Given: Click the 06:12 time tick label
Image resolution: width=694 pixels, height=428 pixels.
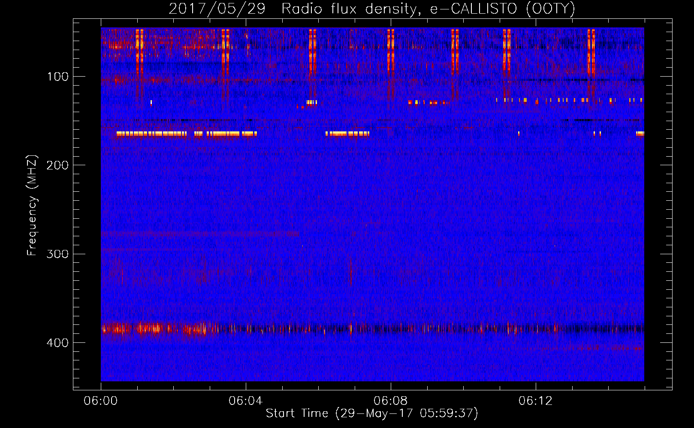Looking at the screenshot, I should pos(535,401).
